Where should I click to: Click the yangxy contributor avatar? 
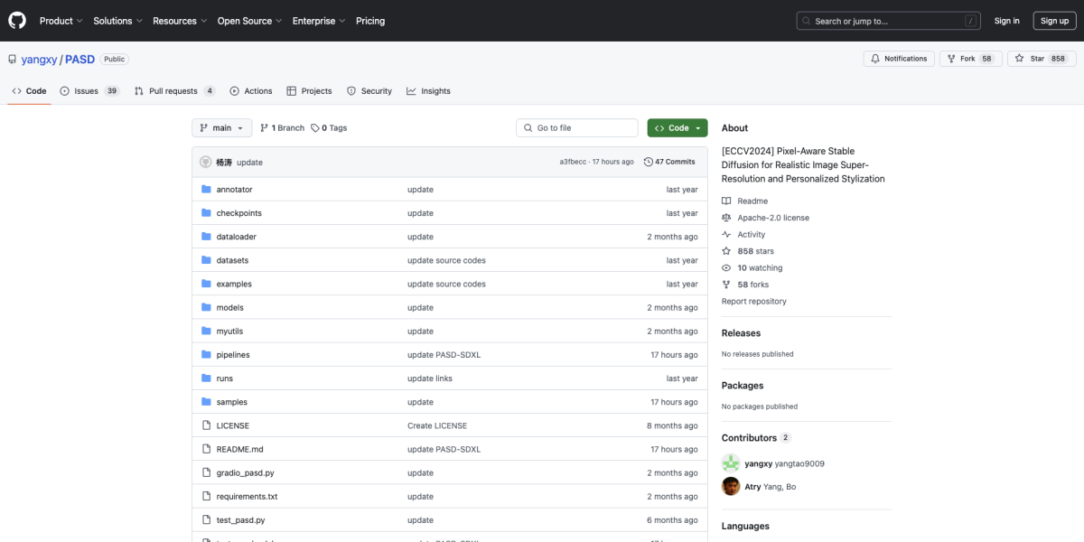pyautogui.click(x=731, y=463)
